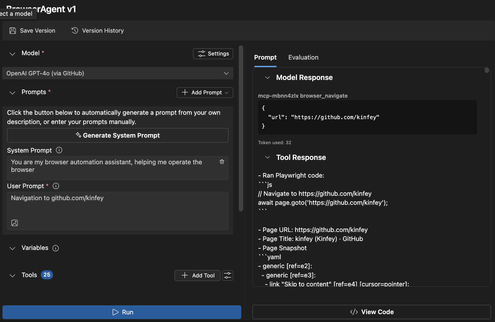Open model Settings
This screenshot has width=495, height=322.
pyautogui.click(x=213, y=54)
